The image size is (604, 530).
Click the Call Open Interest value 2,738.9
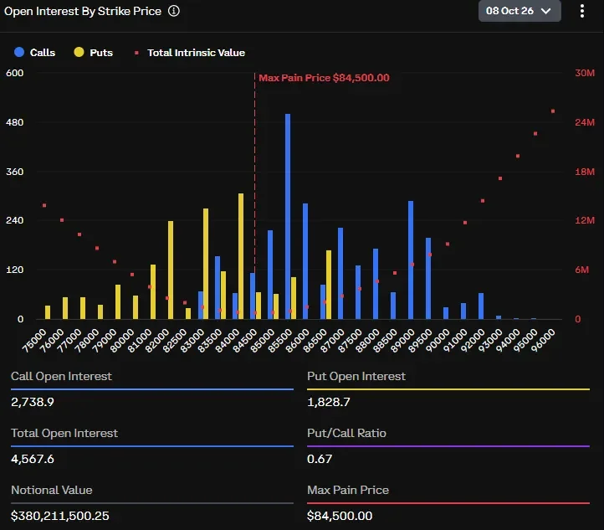pyautogui.click(x=33, y=402)
